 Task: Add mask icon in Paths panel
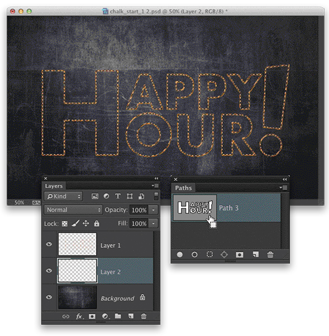click(x=240, y=255)
